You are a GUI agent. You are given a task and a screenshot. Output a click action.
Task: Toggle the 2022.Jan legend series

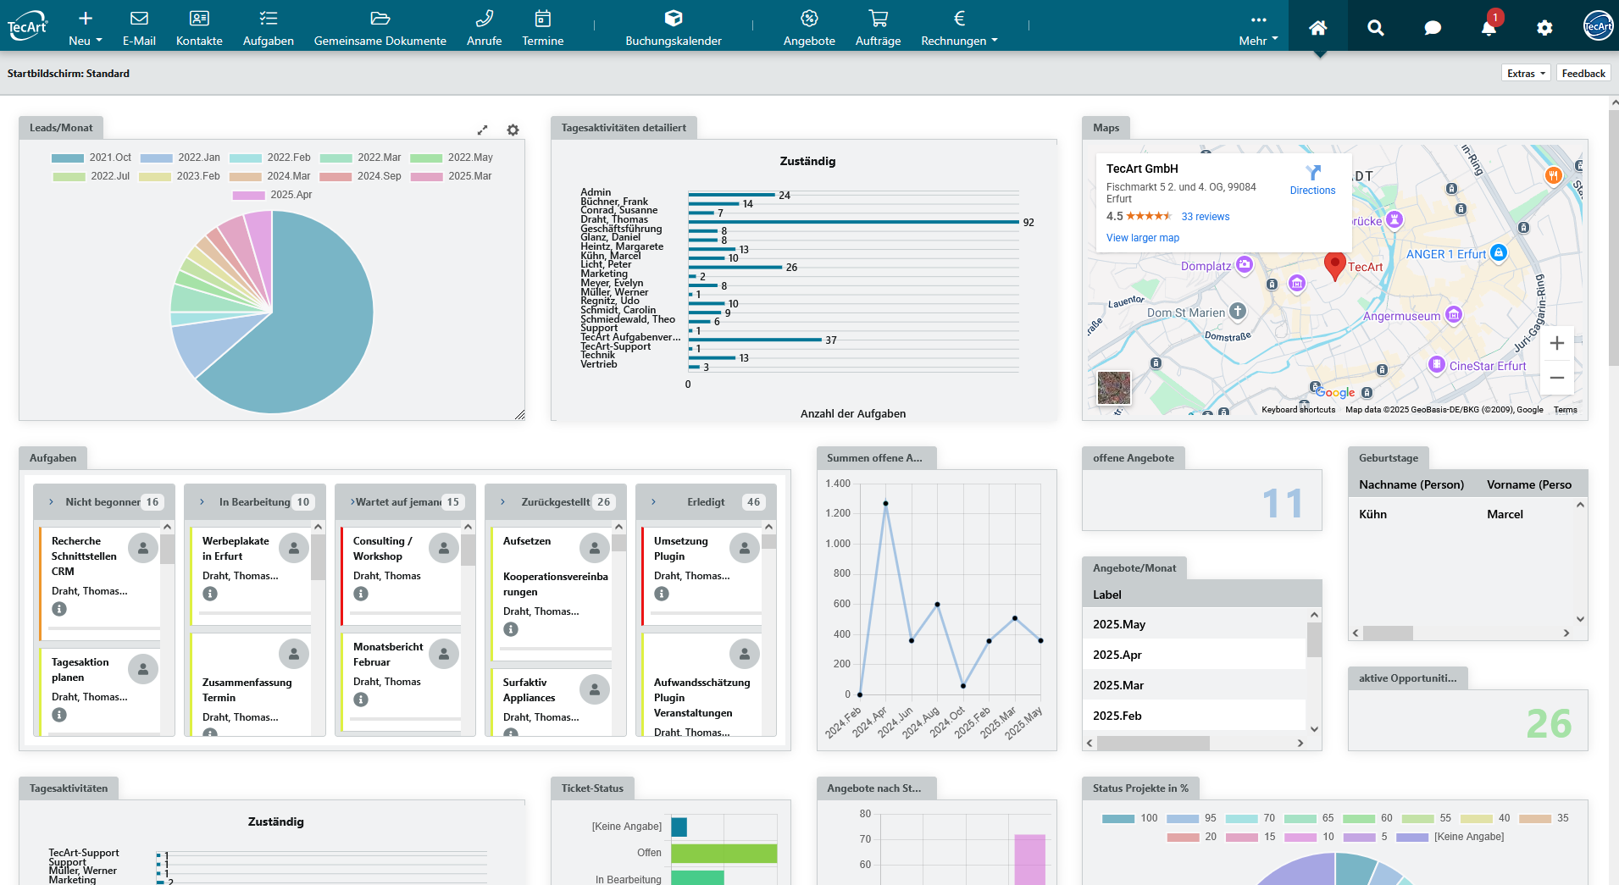(180, 158)
